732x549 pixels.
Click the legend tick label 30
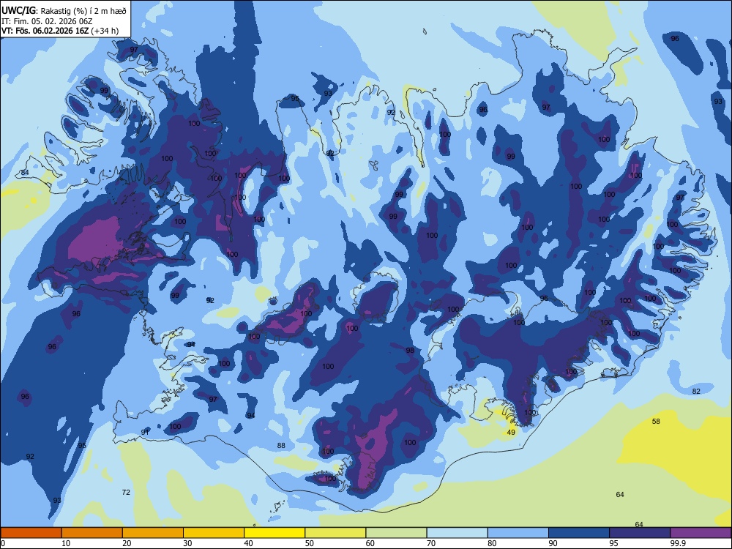point(187,543)
